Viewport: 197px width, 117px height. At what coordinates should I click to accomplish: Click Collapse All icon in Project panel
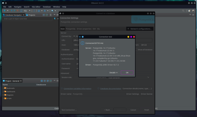tap(45, 81)
